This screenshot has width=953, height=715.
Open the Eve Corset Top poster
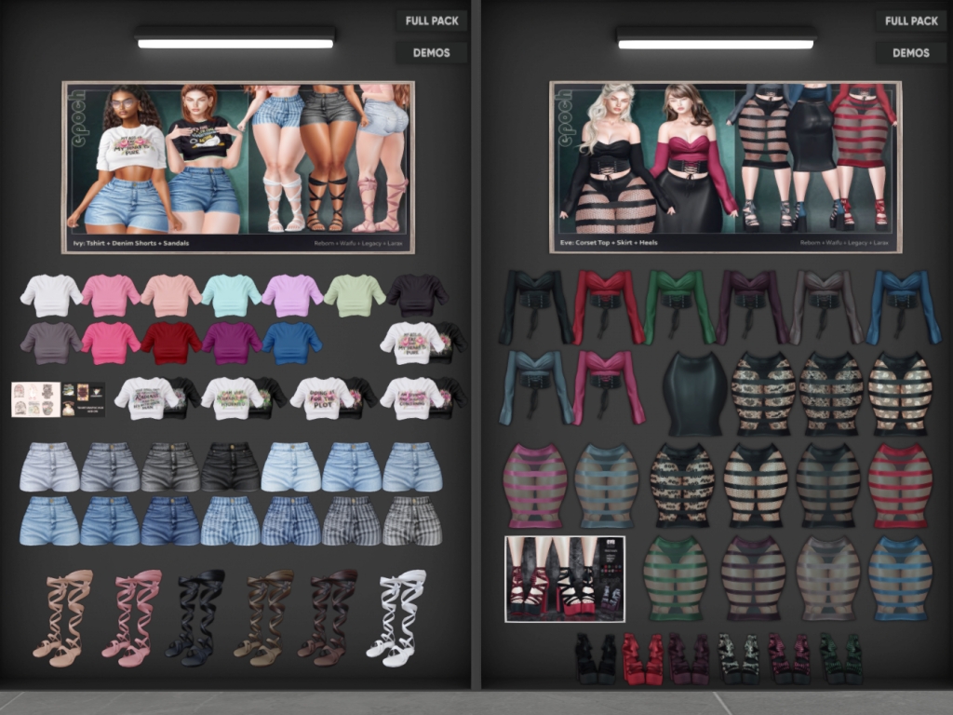tap(725, 167)
